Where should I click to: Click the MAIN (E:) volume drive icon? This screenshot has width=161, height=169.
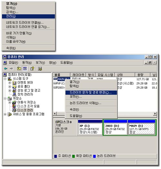tap(55, 79)
